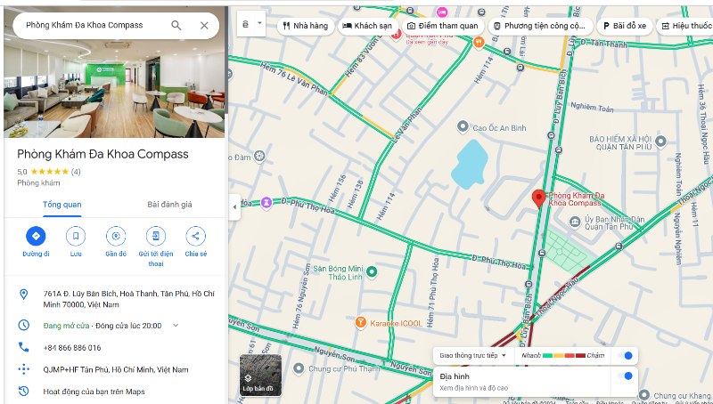
Task: Toggle the live traffic switch
Action: pyautogui.click(x=626, y=355)
